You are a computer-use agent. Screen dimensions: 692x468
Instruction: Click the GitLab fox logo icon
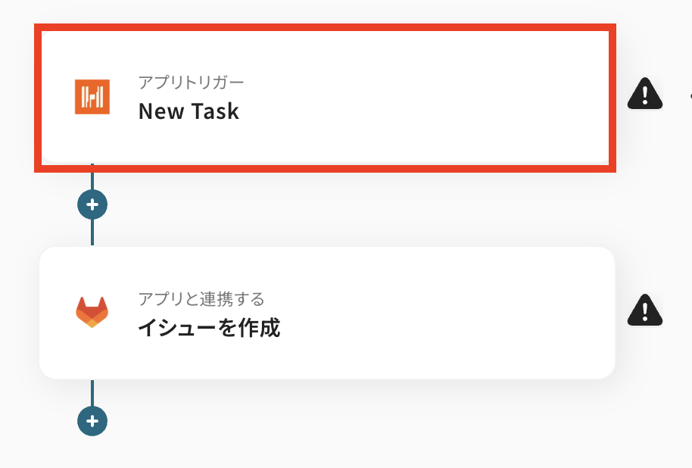pos(92,312)
